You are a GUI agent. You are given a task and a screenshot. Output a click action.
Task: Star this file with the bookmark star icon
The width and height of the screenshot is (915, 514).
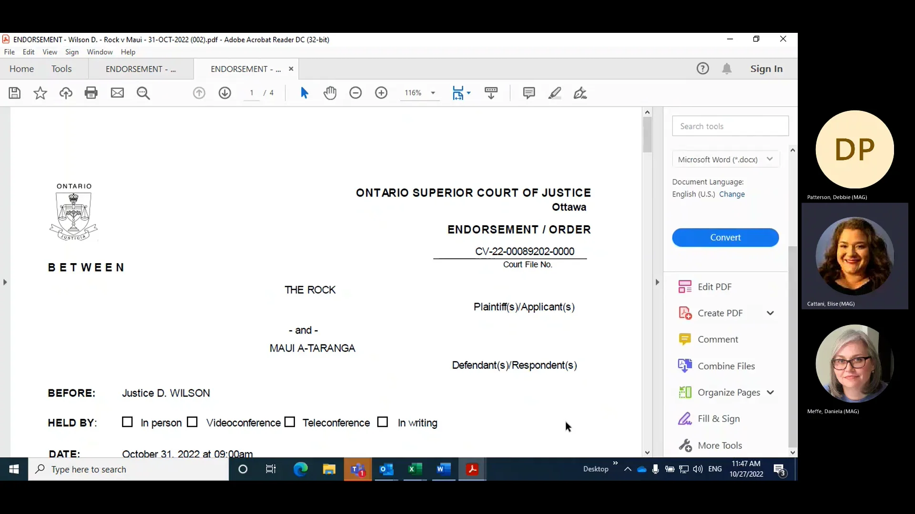pyautogui.click(x=40, y=93)
